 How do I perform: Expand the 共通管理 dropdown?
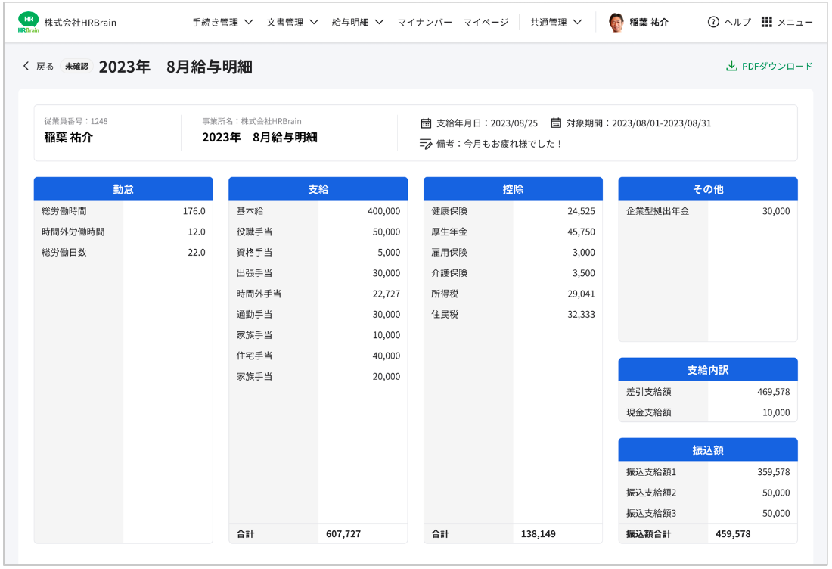point(556,22)
